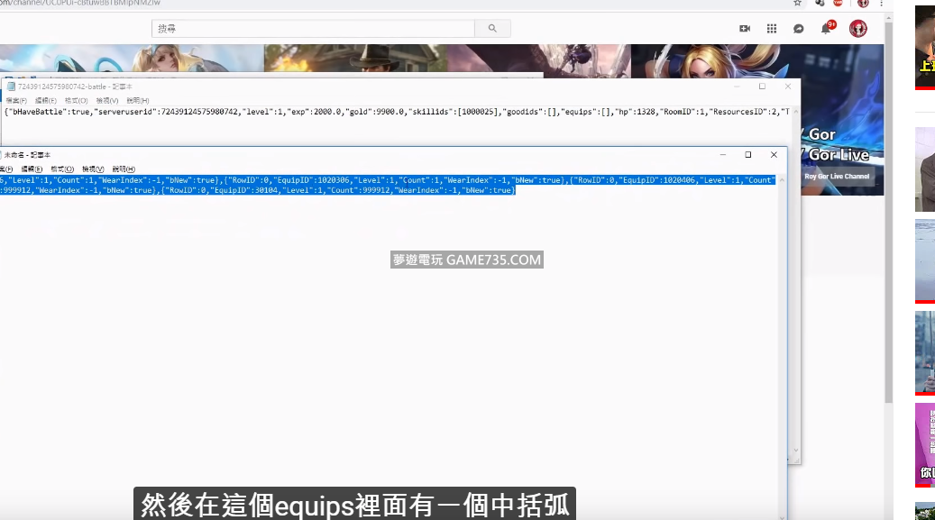Click the scroll-up arrow of the 未命名 Notepad
The image size is (935, 520).
(782, 180)
